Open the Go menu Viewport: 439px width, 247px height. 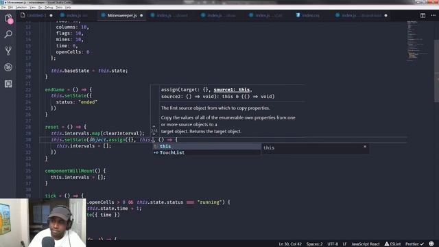[40, 8]
